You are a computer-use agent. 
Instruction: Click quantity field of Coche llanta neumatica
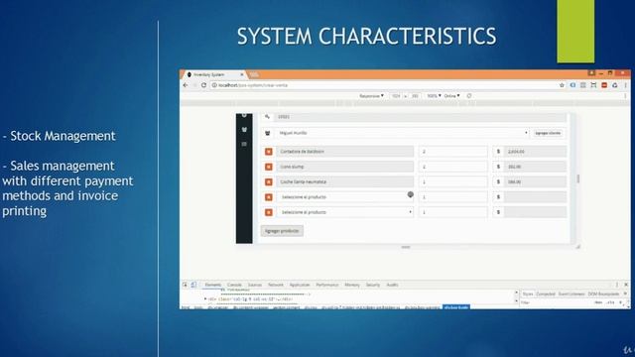coord(452,182)
